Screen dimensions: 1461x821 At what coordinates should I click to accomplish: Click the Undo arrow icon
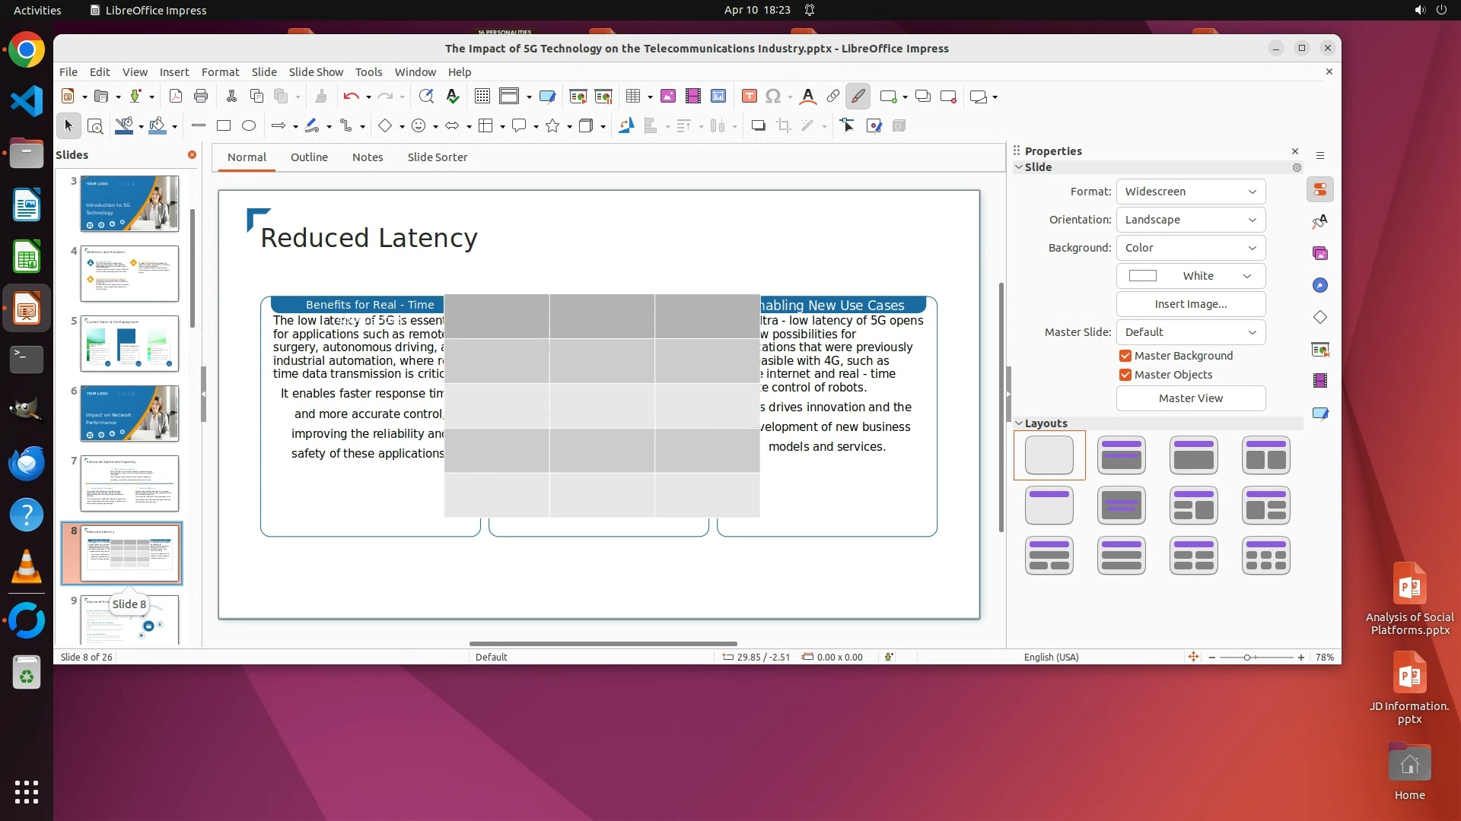(x=350, y=96)
